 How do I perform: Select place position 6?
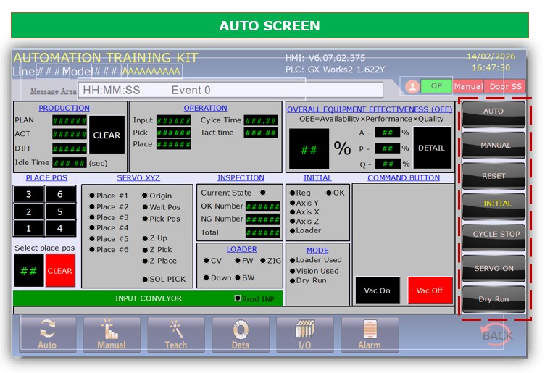click(x=60, y=194)
